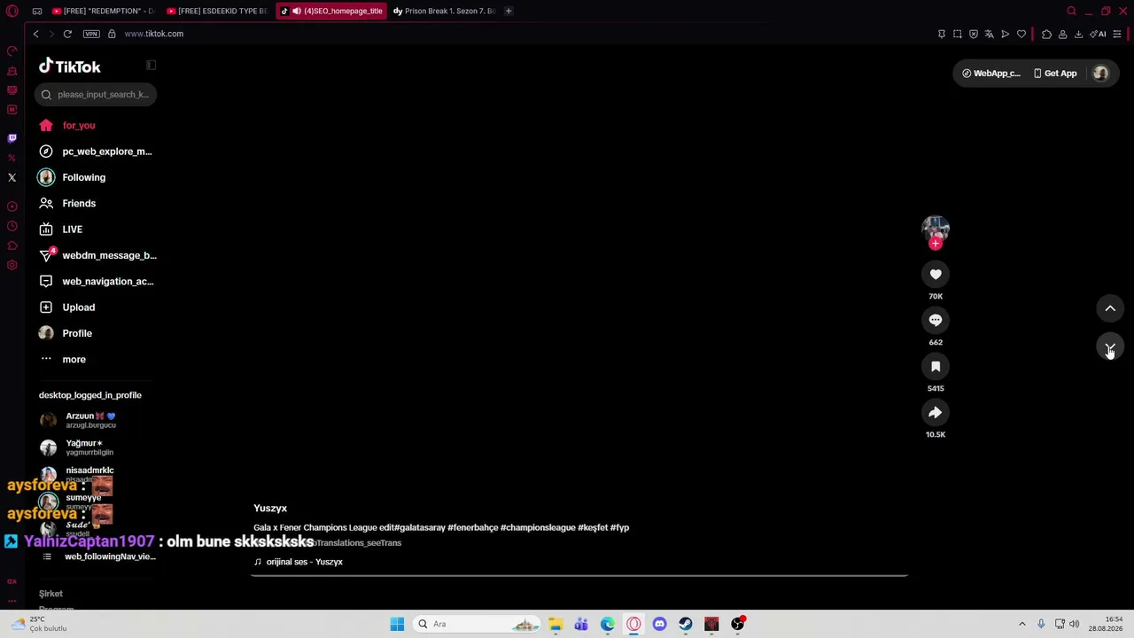The image size is (1134, 638).
Task: Open the browser extensions puzzle icon
Action: point(1046,34)
